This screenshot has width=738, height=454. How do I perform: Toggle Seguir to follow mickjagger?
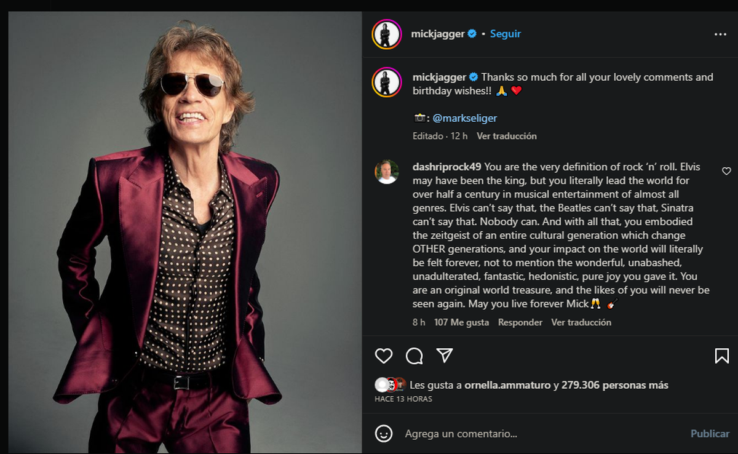(505, 34)
